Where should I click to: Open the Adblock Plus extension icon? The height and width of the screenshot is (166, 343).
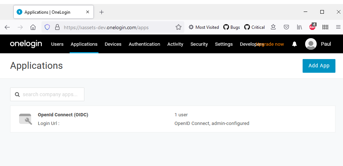(312, 27)
